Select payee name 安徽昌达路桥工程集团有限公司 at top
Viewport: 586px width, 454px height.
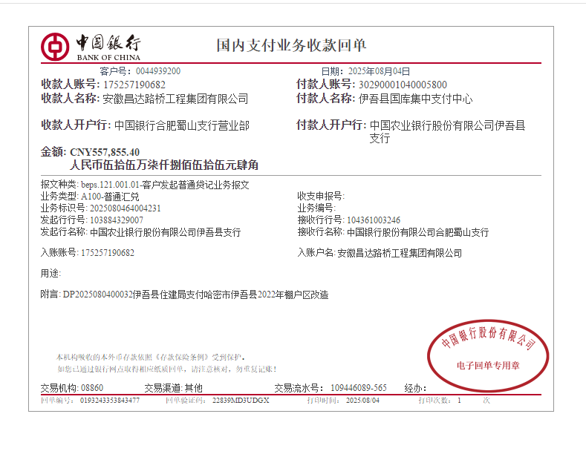click(x=175, y=99)
